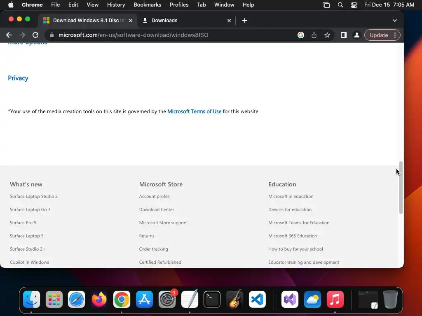Open the minimized window thumbnail in the dock
The image size is (422, 316).
[x=368, y=300]
